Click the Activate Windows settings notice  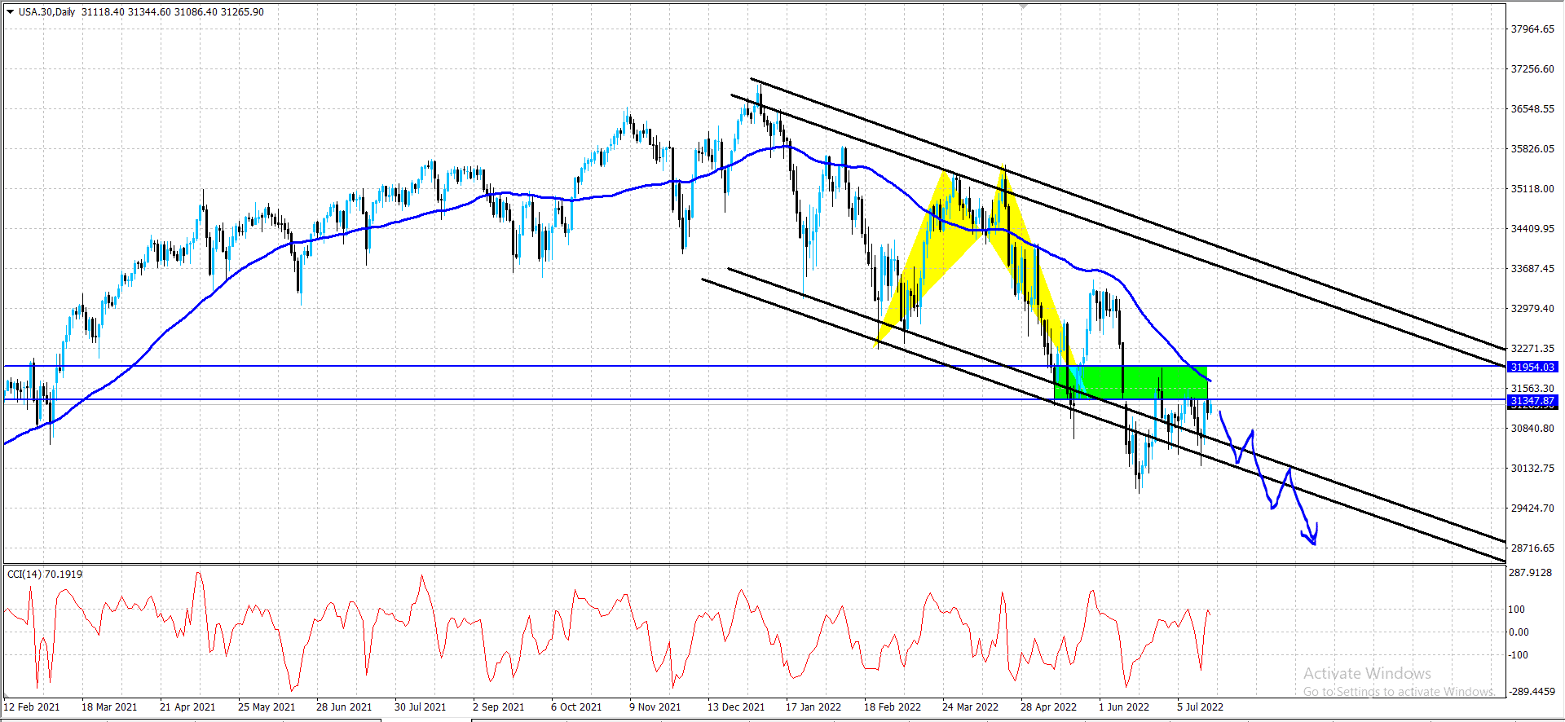point(1399,682)
